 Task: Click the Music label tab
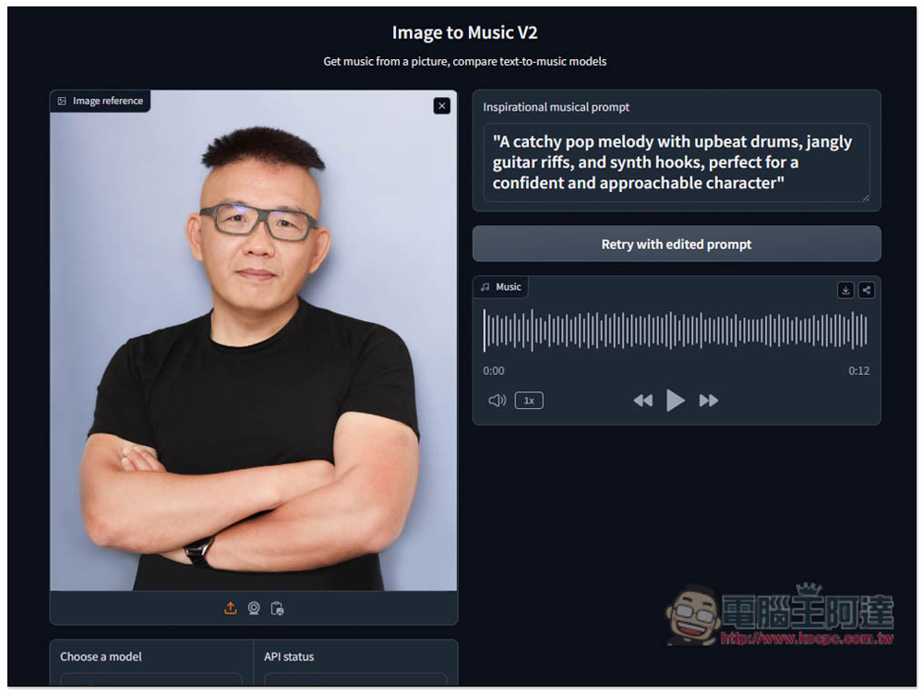501,287
